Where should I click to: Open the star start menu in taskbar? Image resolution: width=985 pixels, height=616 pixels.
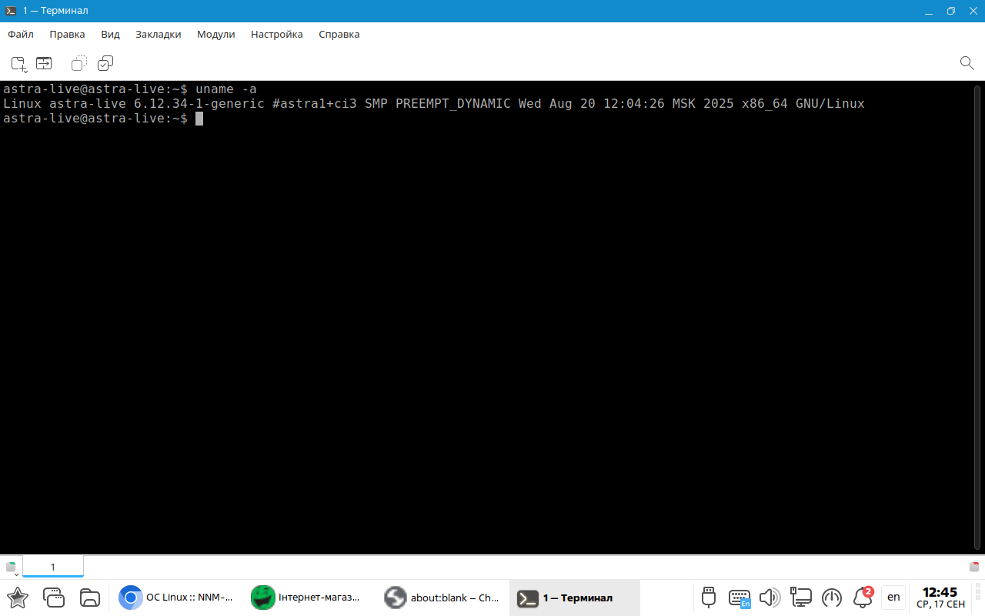pyautogui.click(x=18, y=598)
